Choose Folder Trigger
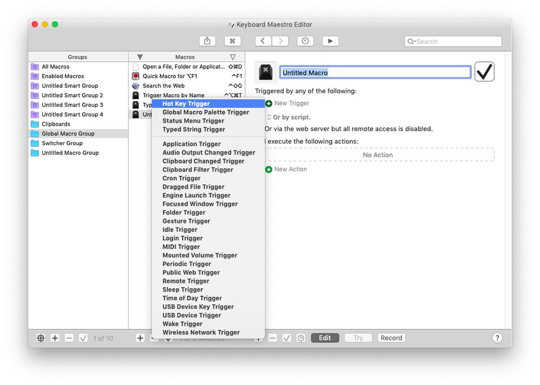Viewport: 540px width, 385px height. 208,213
